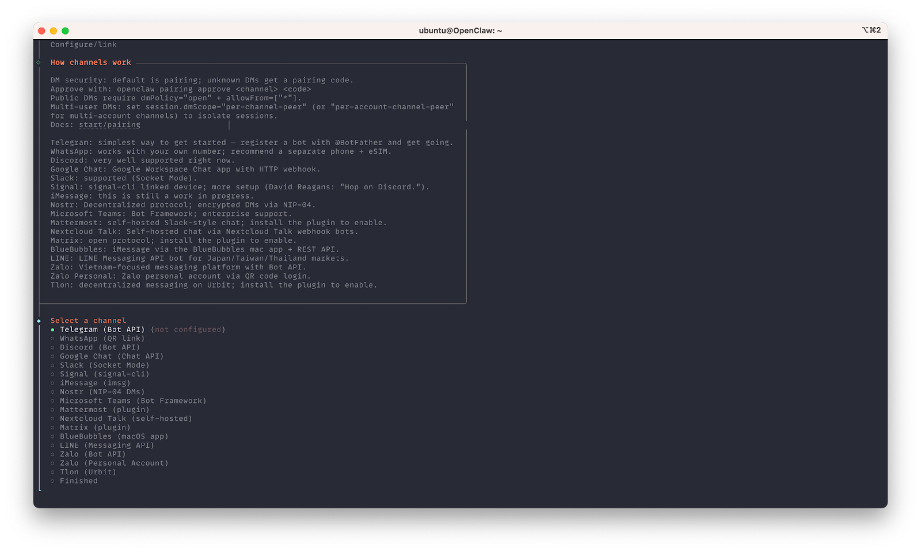Viewport: 921px width, 552px height.
Task: Select iMessage (imsg) from the list
Action: click(x=96, y=382)
